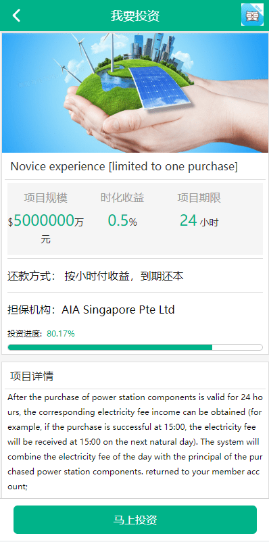Click the project details description paragraph
The width and height of the screenshot is (269, 542).
[x=135, y=442]
